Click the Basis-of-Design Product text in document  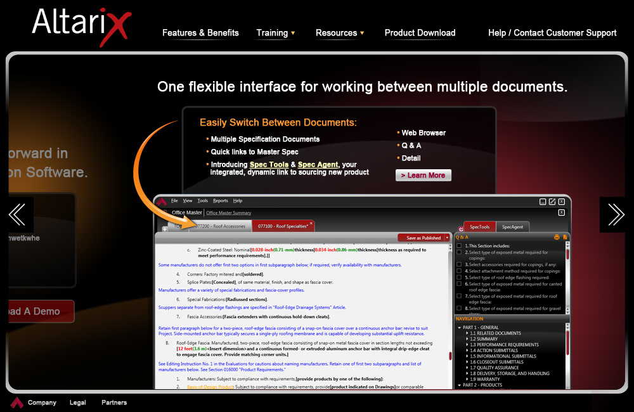click(x=210, y=387)
